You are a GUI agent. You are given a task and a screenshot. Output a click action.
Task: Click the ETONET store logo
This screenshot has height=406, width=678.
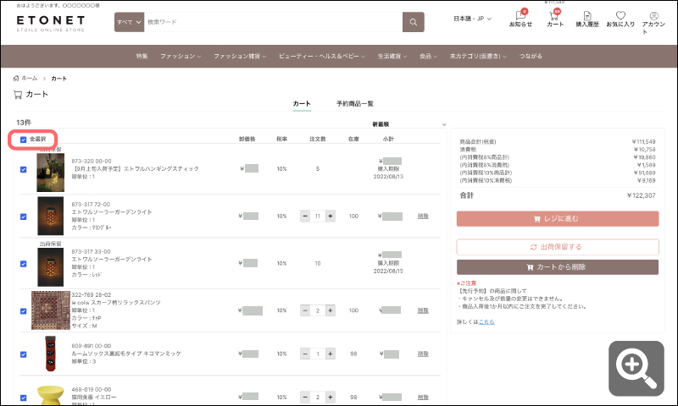point(51,24)
